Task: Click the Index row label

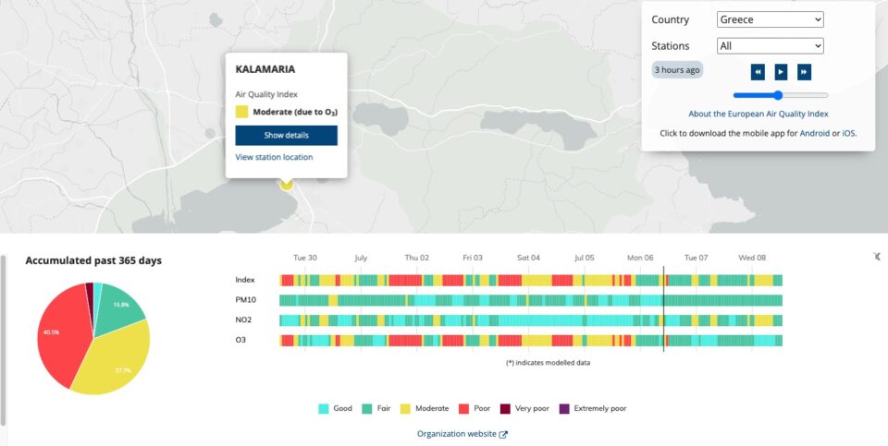Action: (245, 280)
